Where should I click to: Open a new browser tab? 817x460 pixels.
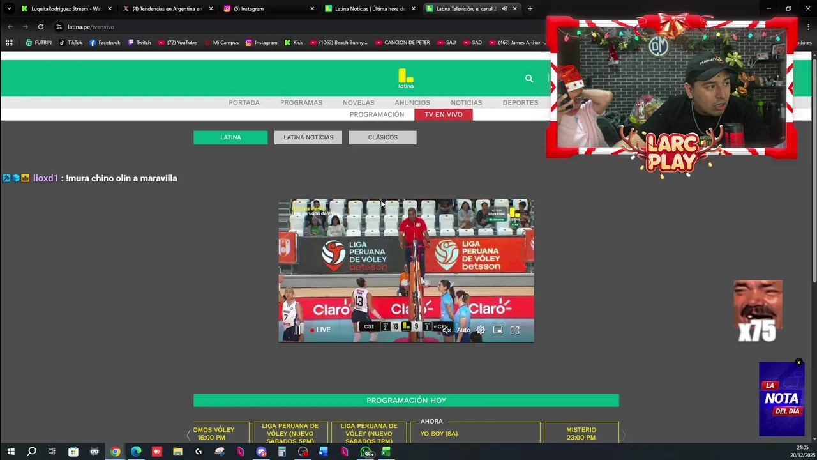click(530, 9)
